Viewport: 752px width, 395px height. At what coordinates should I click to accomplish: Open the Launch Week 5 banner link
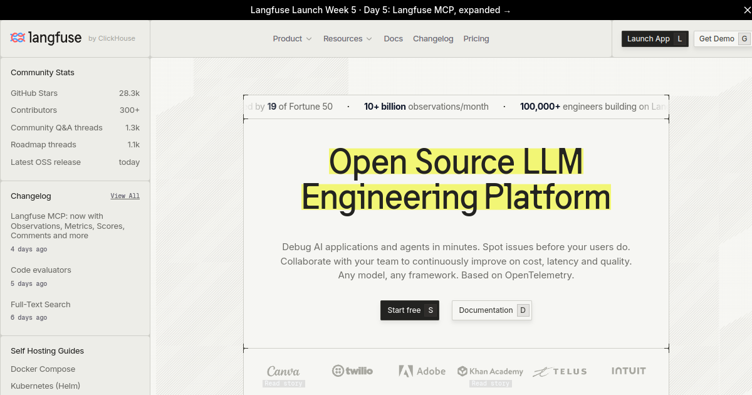(x=380, y=10)
